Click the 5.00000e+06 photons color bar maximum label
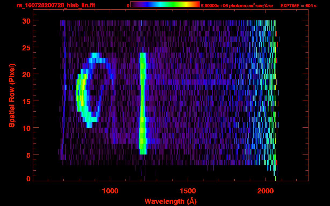 coord(237,6)
